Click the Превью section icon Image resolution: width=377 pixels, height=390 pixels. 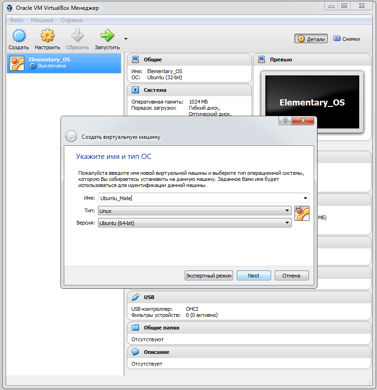pyautogui.click(x=261, y=60)
